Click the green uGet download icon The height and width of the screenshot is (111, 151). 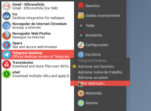coord(7,74)
